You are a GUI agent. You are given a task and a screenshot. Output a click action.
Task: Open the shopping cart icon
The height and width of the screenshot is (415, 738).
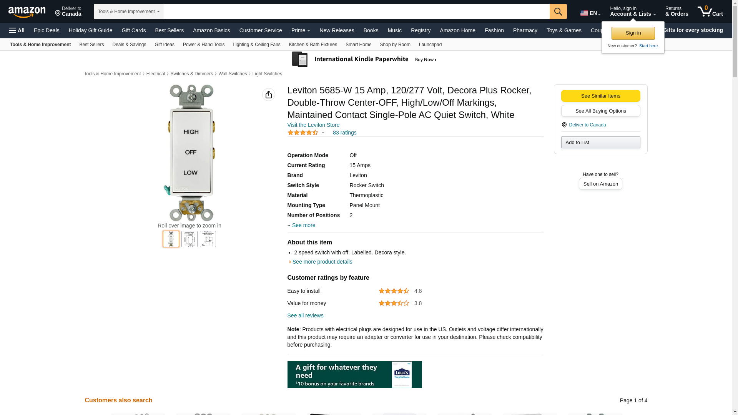[x=710, y=12]
